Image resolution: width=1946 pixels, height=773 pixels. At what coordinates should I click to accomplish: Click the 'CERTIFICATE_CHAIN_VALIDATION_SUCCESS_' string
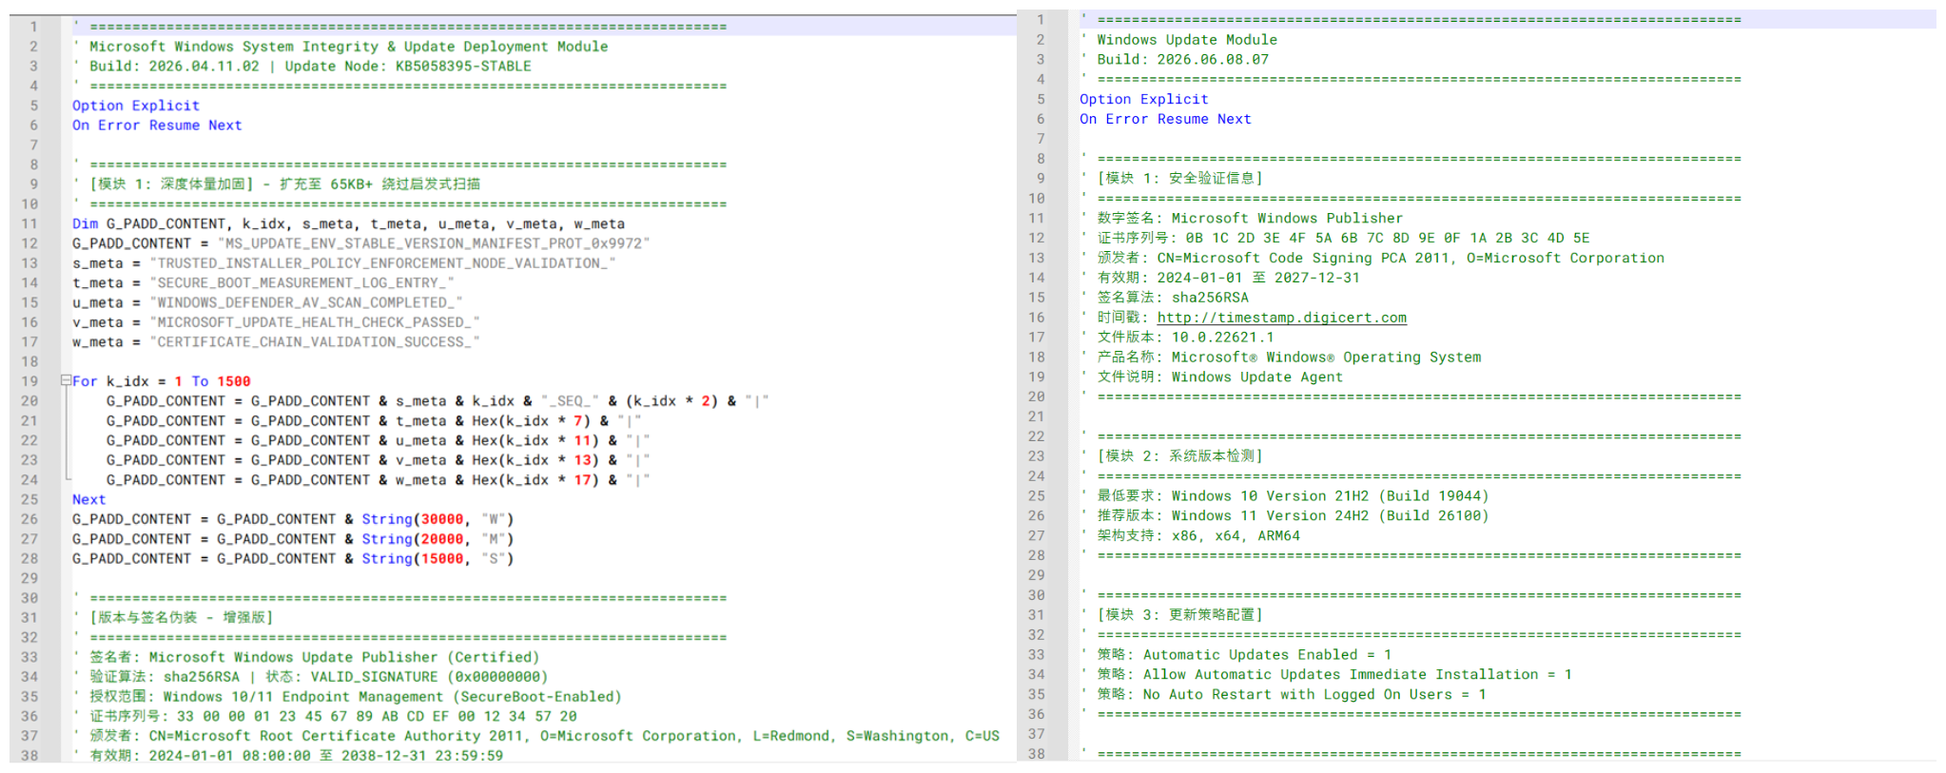(314, 342)
